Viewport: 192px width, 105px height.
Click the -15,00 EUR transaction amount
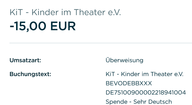[43, 26]
